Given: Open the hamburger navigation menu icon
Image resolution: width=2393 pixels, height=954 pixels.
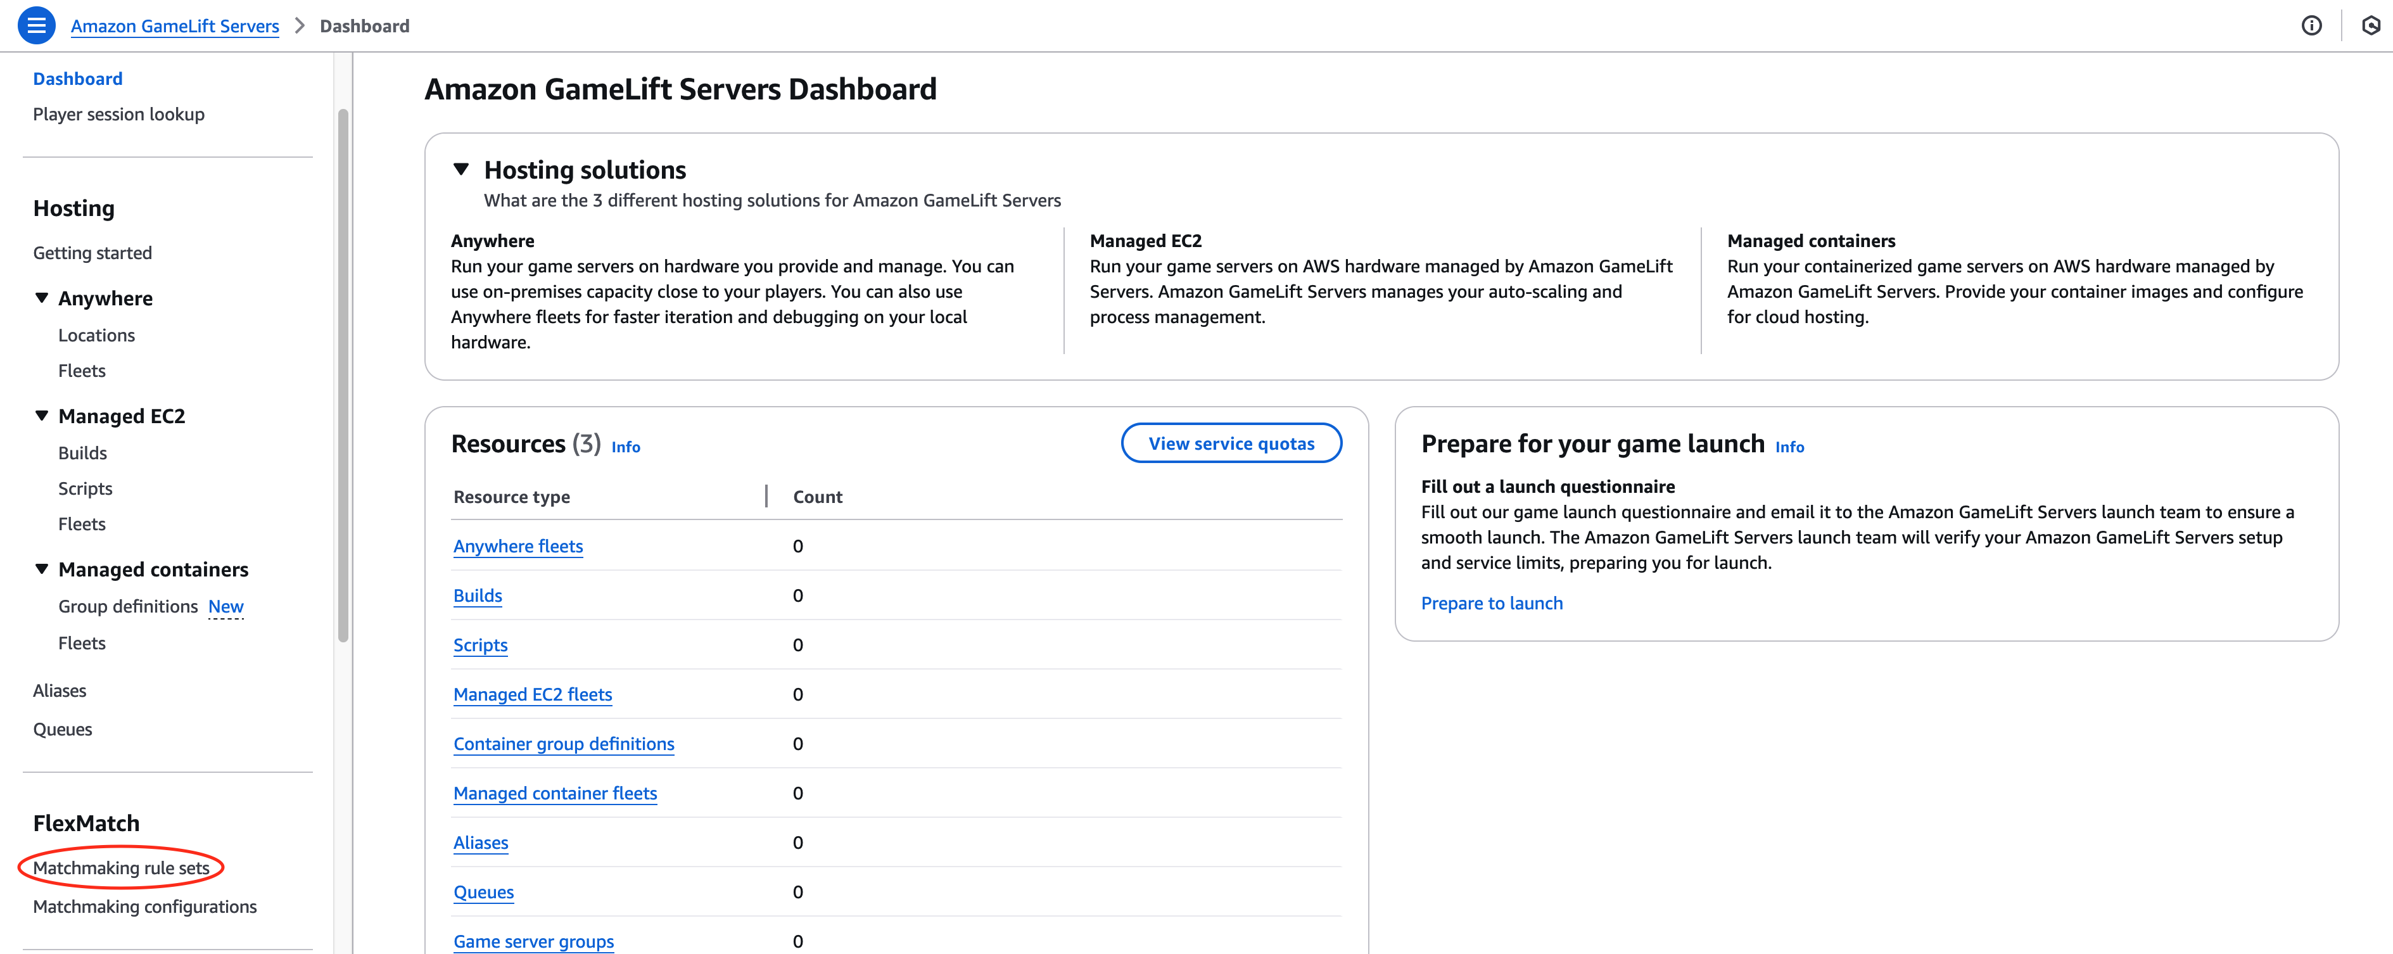Looking at the screenshot, I should tap(36, 25).
